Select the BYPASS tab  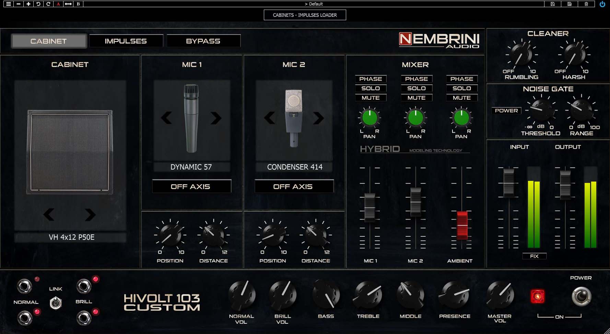click(203, 41)
